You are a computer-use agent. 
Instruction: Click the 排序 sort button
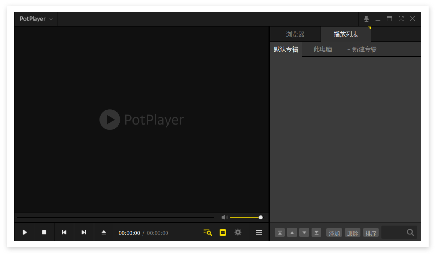click(x=371, y=233)
